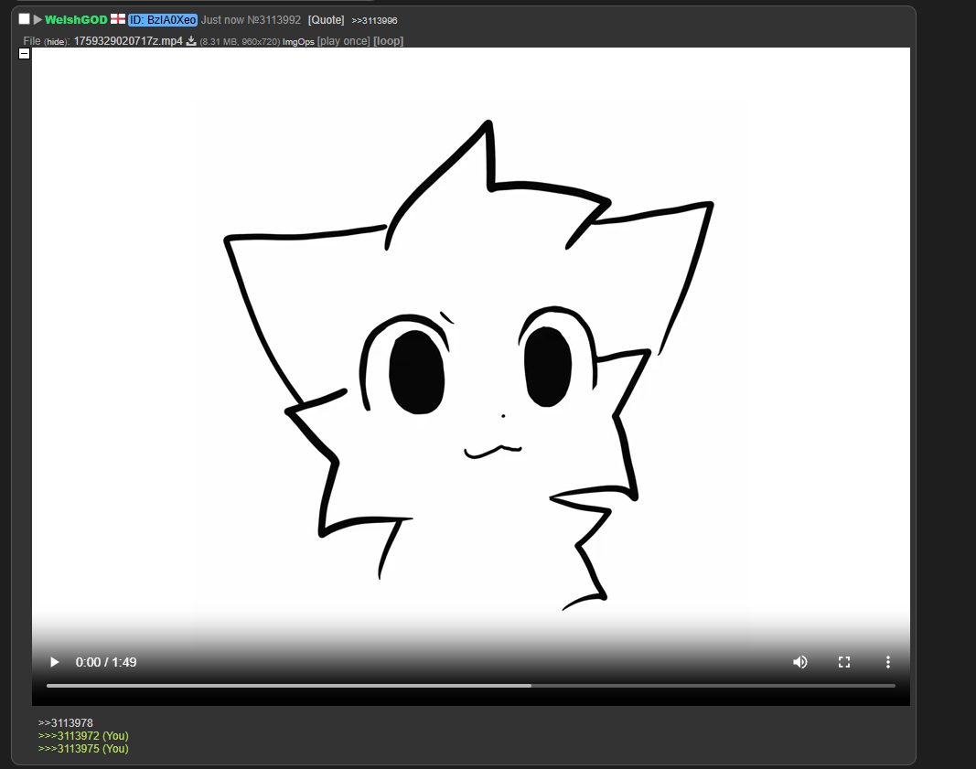
Task: Enter fullscreen mode on the video
Action: [x=844, y=662]
